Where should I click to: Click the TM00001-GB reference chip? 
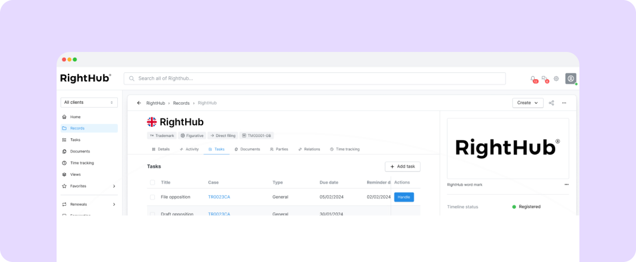[x=256, y=136]
